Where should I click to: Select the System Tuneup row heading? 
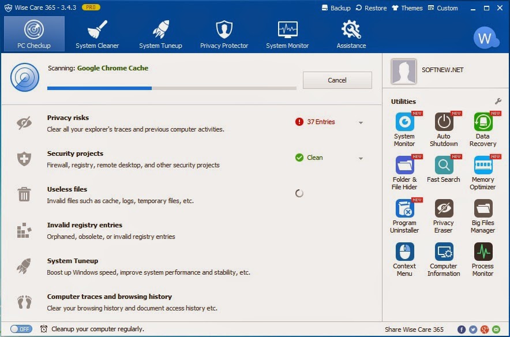[73, 261]
